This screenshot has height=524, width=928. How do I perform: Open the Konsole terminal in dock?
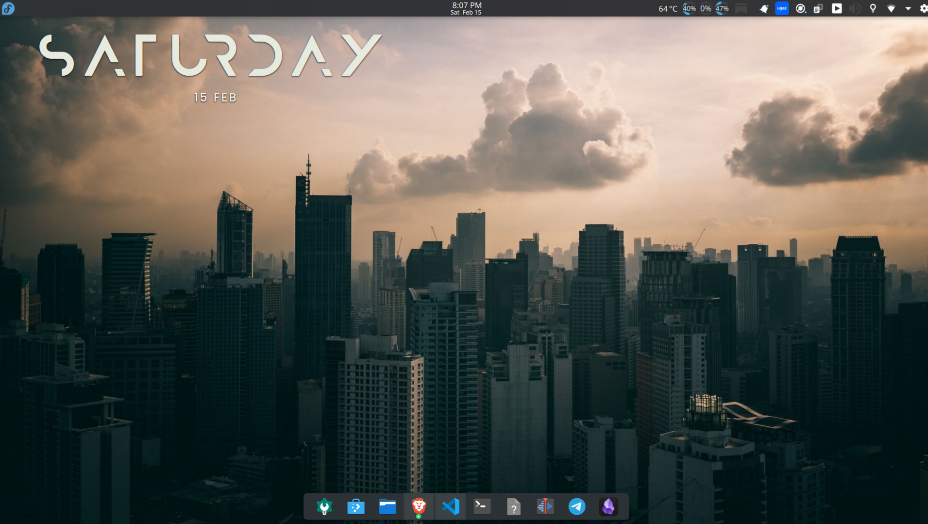pyautogui.click(x=482, y=507)
